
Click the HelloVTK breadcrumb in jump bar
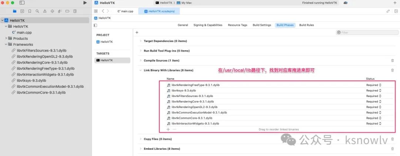pos(103,18)
